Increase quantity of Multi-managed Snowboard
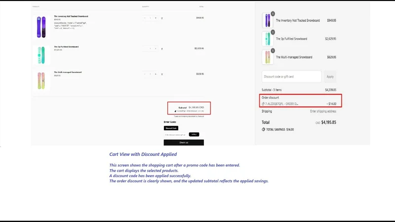 coord(156,74)
